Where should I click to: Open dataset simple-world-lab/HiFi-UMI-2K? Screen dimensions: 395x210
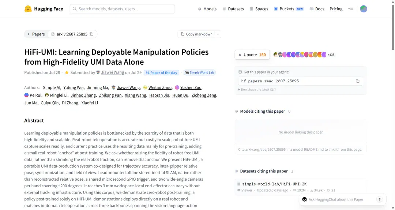(274, 184)
